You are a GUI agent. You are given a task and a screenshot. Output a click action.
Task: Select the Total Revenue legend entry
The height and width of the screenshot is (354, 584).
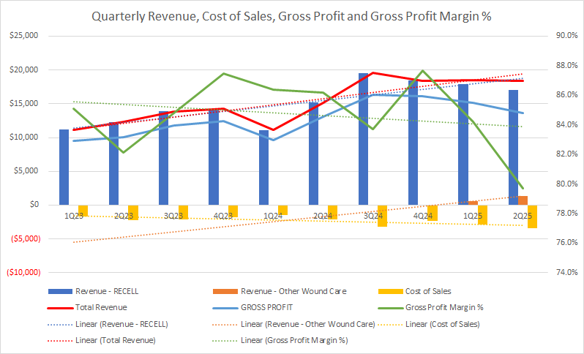point(102,307)
